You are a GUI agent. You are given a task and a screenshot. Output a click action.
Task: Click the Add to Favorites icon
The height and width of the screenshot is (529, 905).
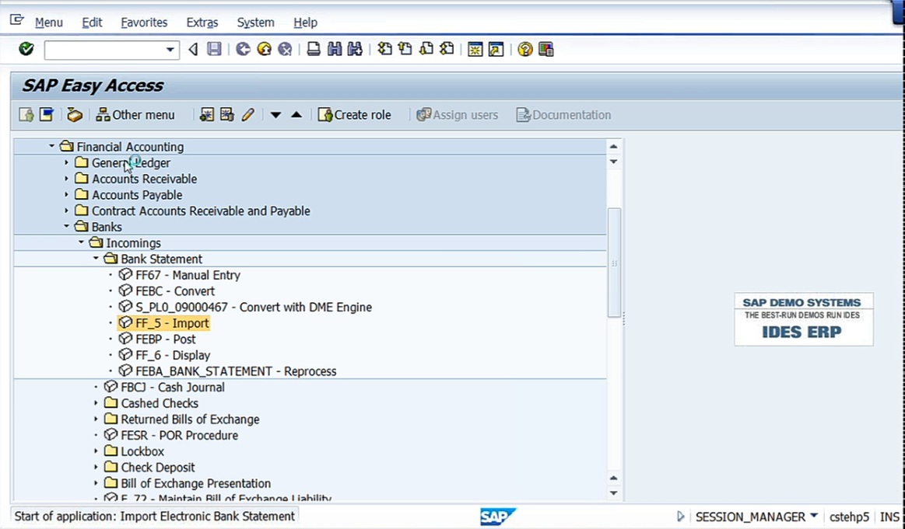(206, 115)
